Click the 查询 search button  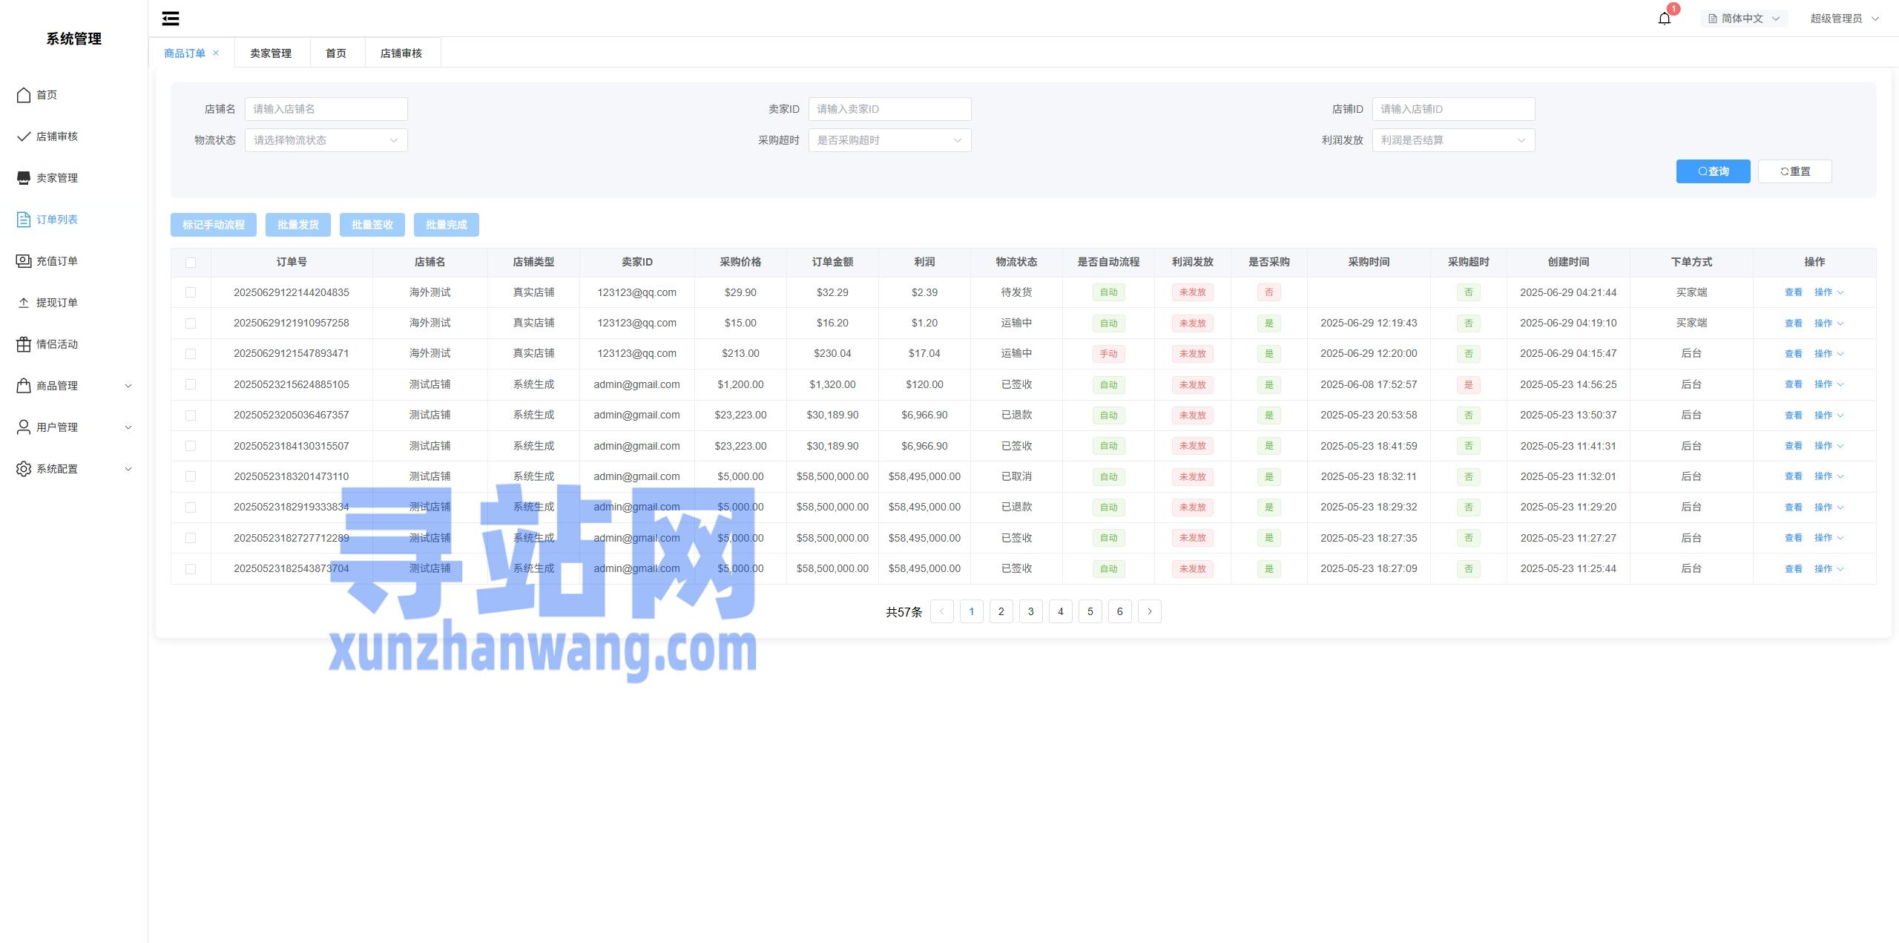1714,171
